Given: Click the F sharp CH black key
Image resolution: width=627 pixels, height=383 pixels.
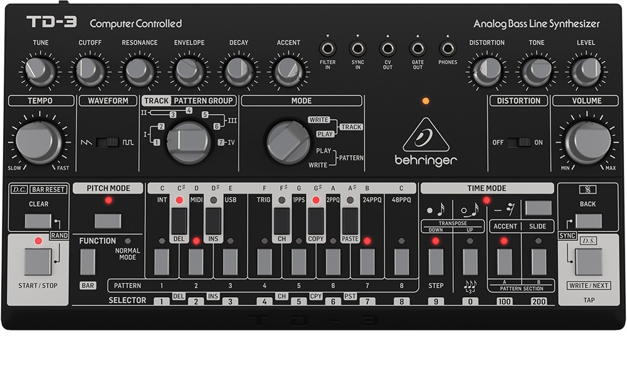Looking at the screenshot, I should [282, 221].
